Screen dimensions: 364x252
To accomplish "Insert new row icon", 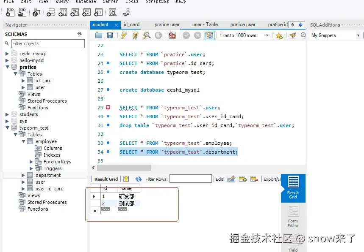I will pyautogui.click(x=242, y=179).
